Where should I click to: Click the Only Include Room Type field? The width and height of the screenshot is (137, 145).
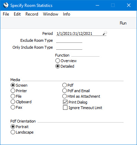tap(69, 47)
